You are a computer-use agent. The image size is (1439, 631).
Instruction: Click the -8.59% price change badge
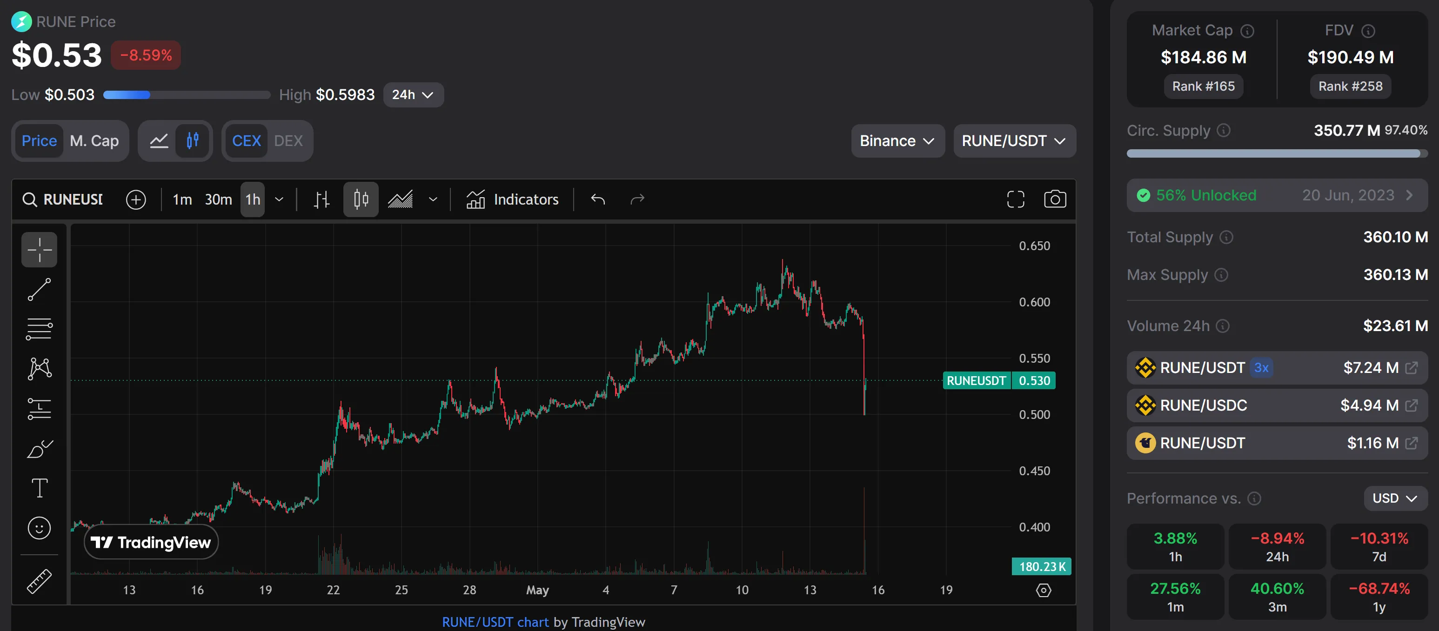point(146,55)
